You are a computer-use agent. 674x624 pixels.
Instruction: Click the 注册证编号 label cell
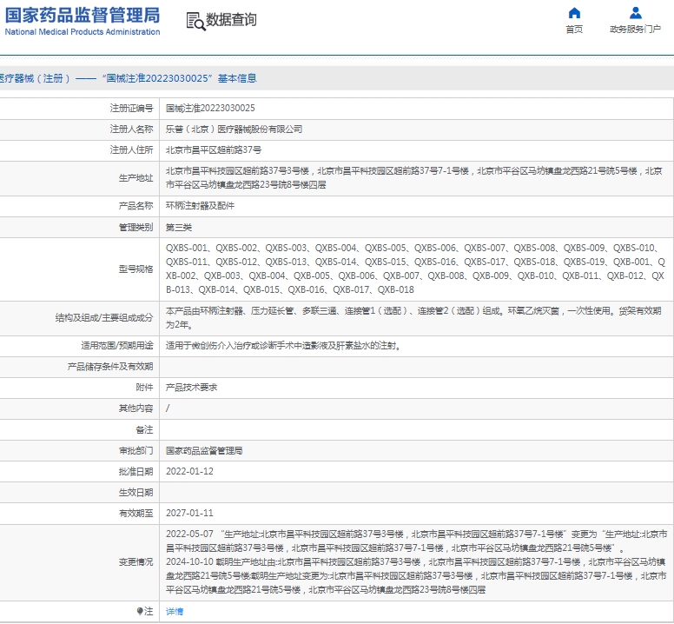pyautogui.click(x=80, y=108)
